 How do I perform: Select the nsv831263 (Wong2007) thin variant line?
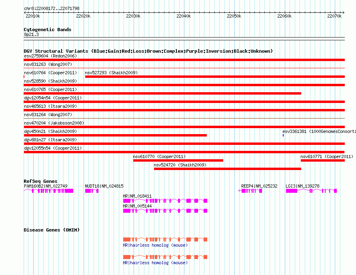click(x=184, y=68)
